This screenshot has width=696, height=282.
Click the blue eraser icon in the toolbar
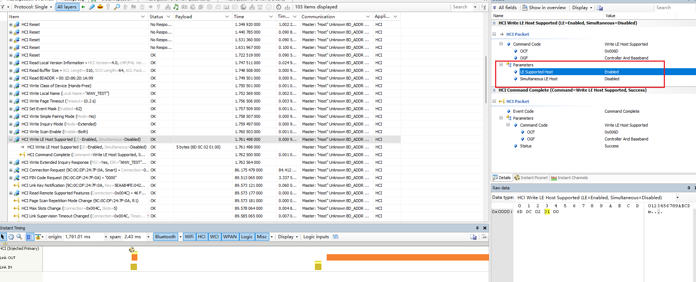click(92, 7)
